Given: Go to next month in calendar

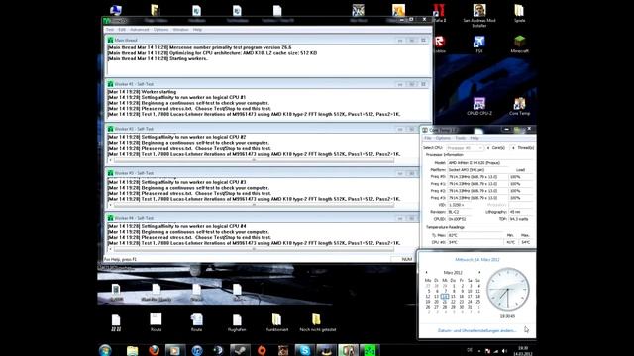Looking at the screenshot, I should coord(479,273).
